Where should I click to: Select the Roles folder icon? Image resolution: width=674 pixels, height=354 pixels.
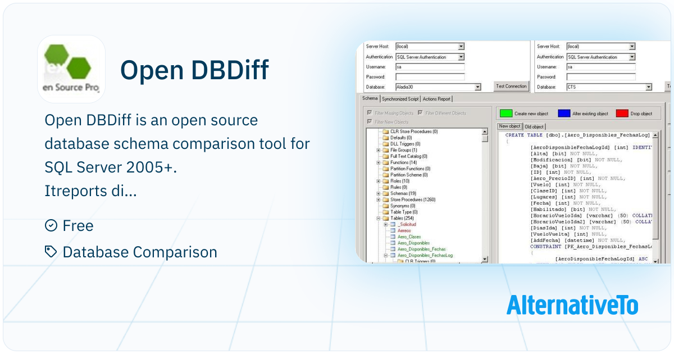tap(385, 181)
